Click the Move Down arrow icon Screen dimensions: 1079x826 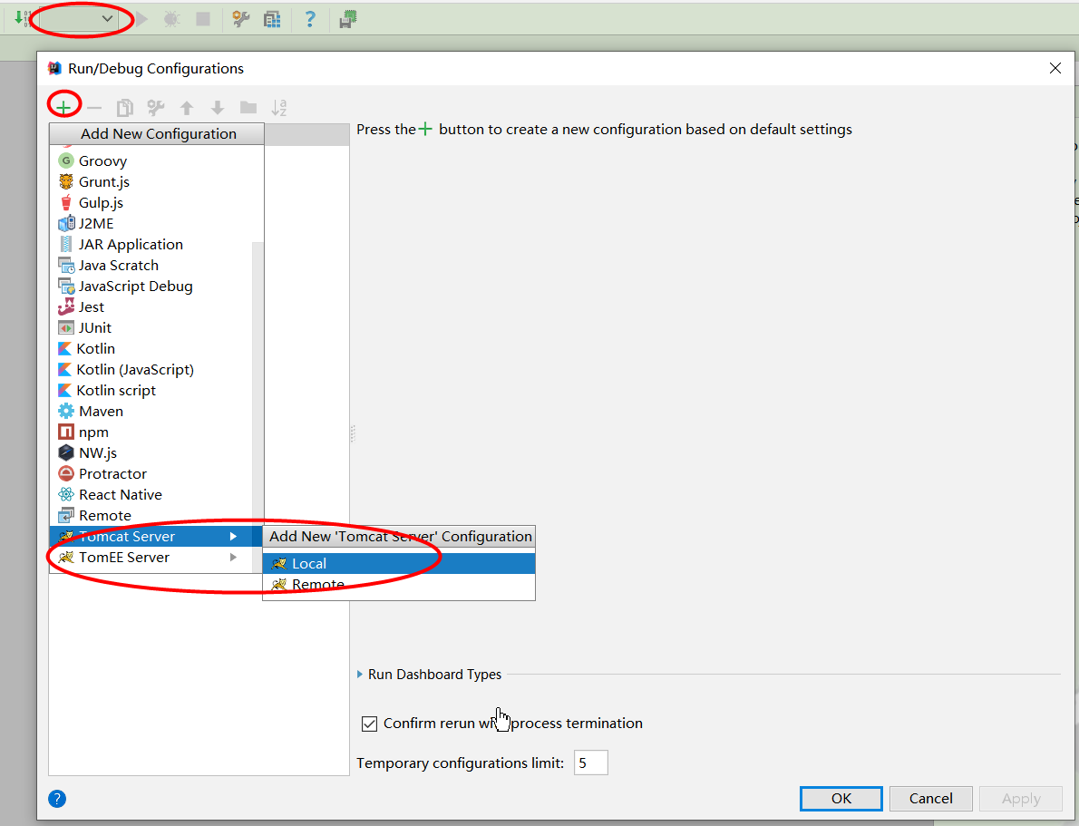[218, 108]
